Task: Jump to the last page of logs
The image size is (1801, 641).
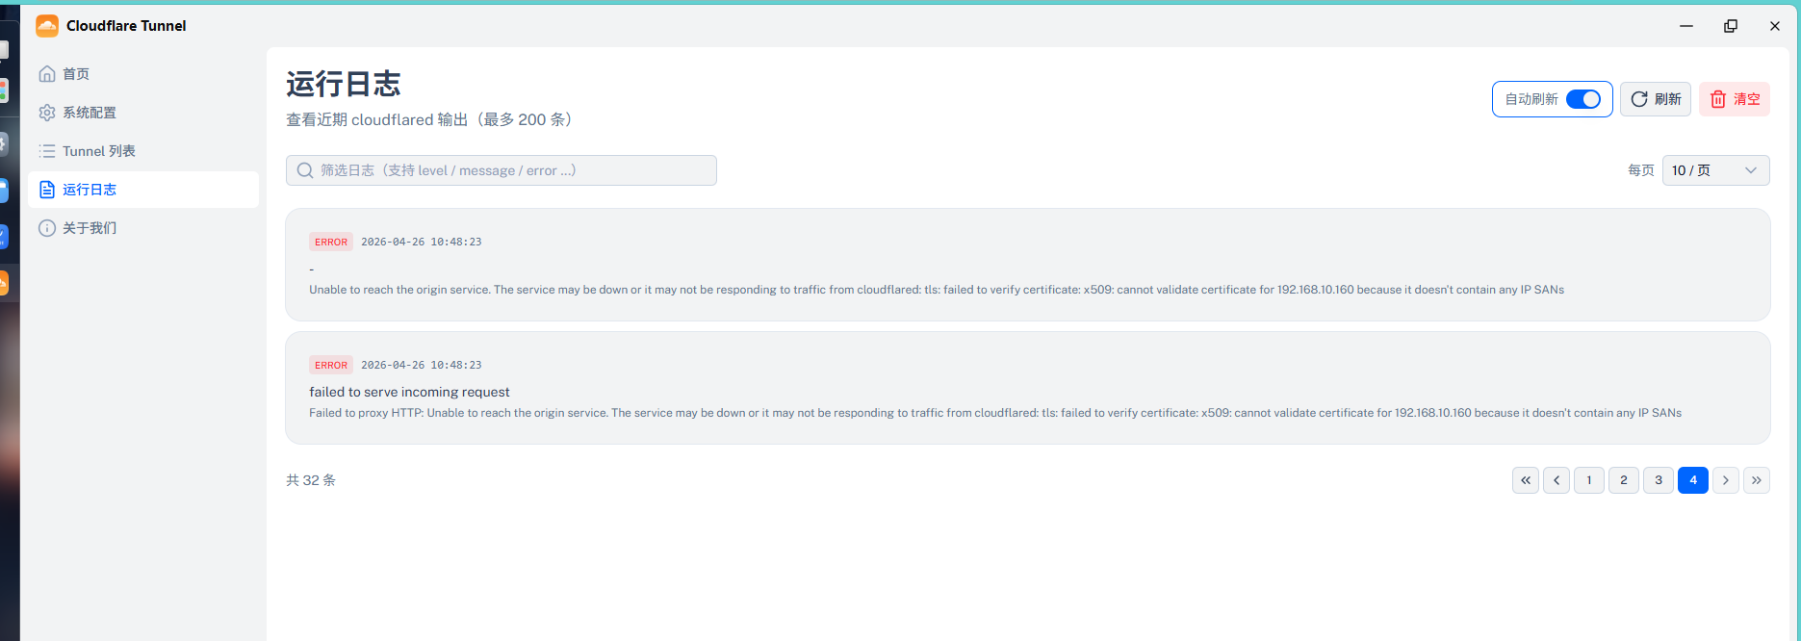Action: click(x=1757, y=480)
